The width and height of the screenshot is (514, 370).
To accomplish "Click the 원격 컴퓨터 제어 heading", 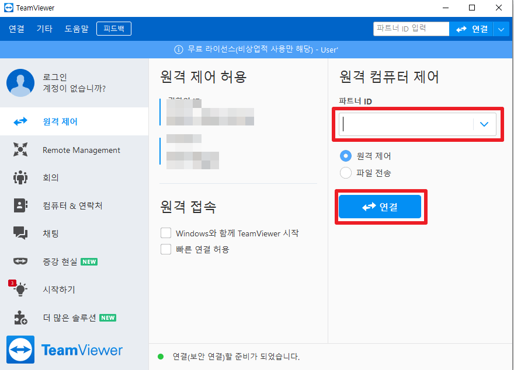I will click(x=389, y=77).
